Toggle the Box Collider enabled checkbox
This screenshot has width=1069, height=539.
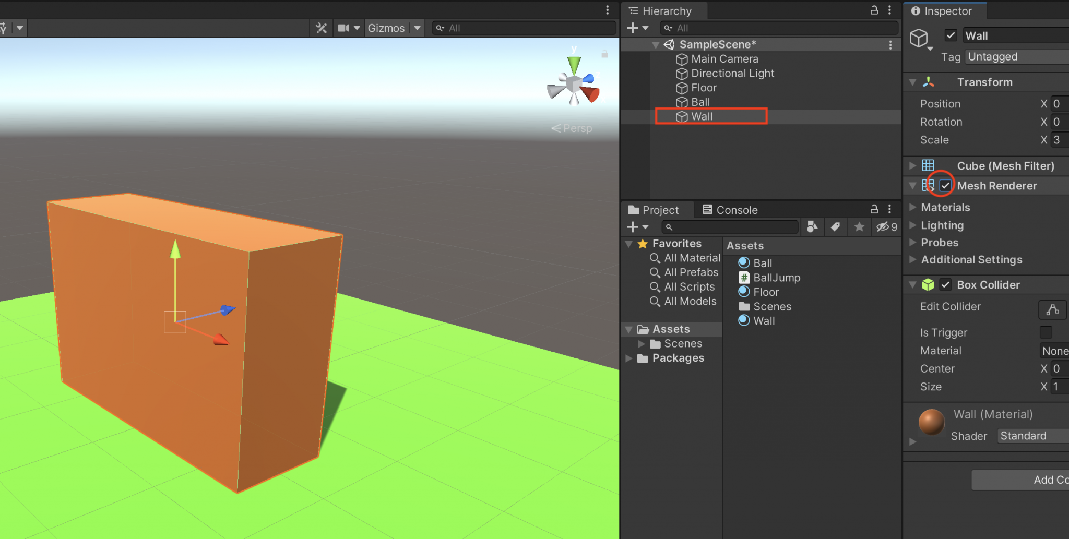(946, 284)
